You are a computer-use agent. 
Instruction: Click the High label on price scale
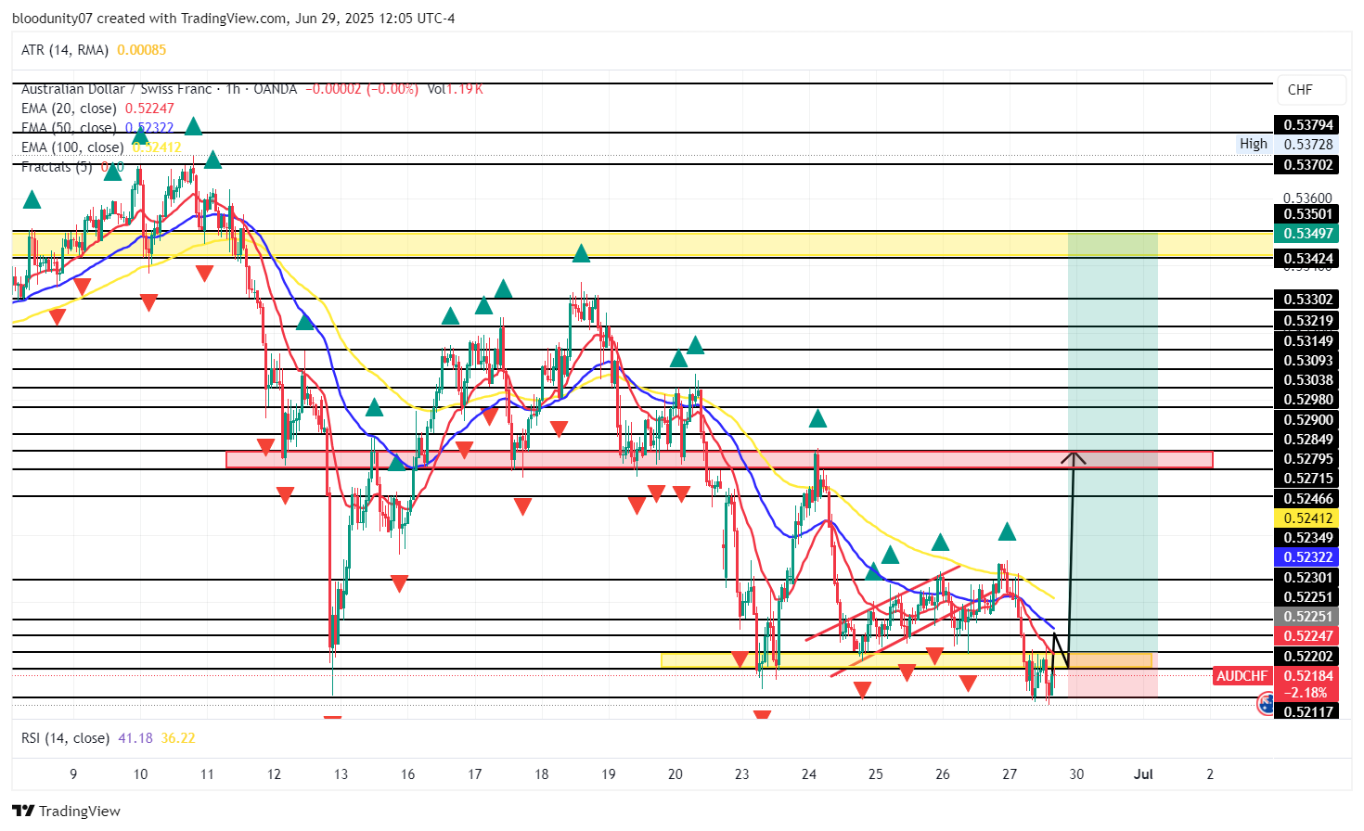(x=1254, y=144)
